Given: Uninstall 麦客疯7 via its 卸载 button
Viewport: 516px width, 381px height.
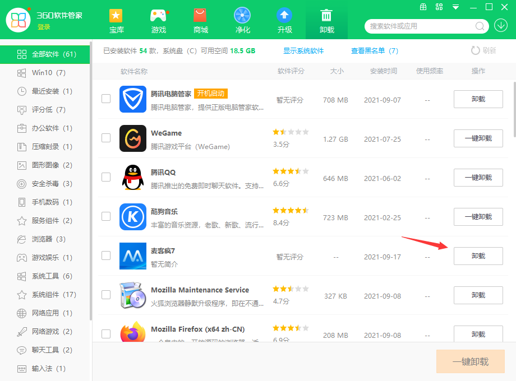Looking at the screenshot, I should click(478, 256).
